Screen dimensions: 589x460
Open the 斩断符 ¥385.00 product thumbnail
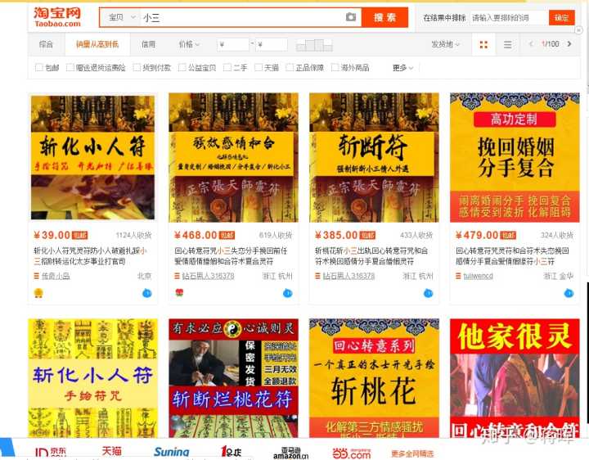374,157
